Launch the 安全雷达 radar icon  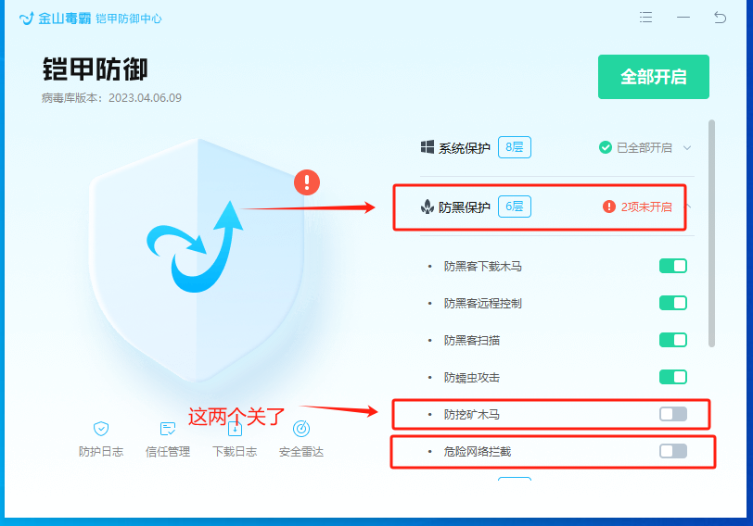pyautogui.click(x=300, y=429)
